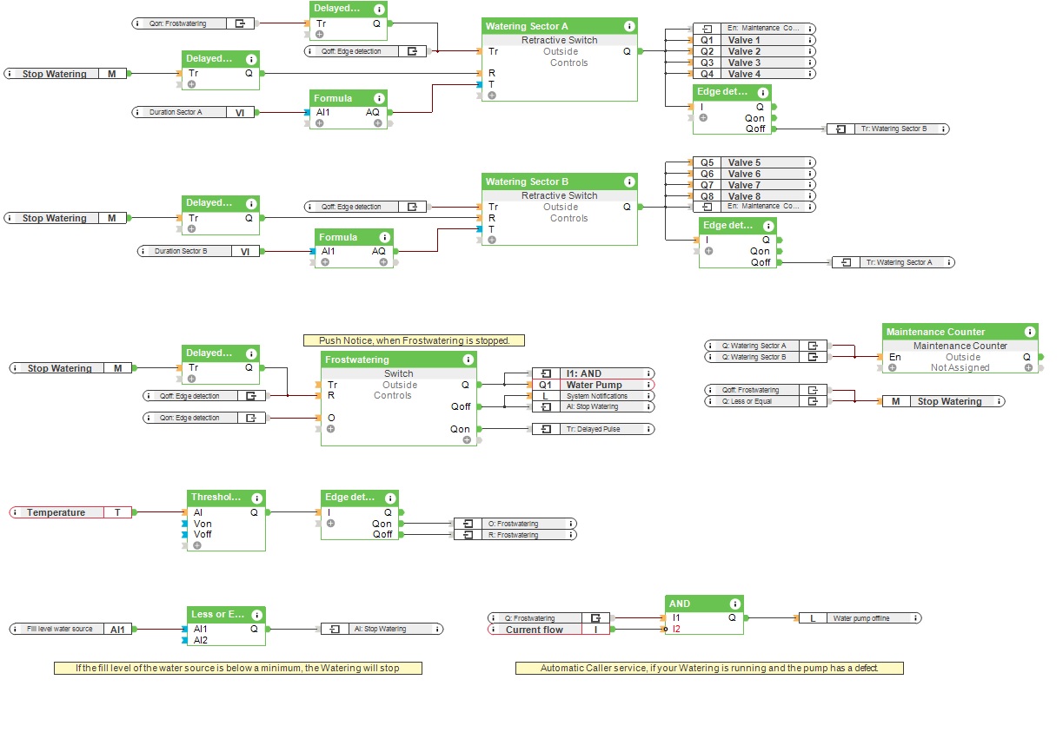
Task: Click the Threshold block's info icon
Action: pyautogui.click(x=256, y=498)
